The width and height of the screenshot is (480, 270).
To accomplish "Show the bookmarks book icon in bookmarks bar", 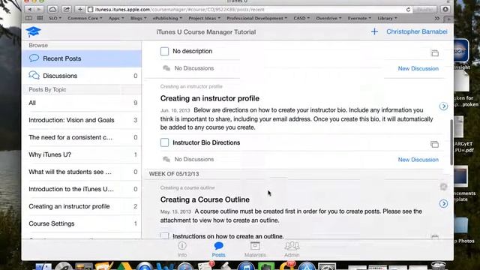I will pyautogui.click(x=28, y=18).
